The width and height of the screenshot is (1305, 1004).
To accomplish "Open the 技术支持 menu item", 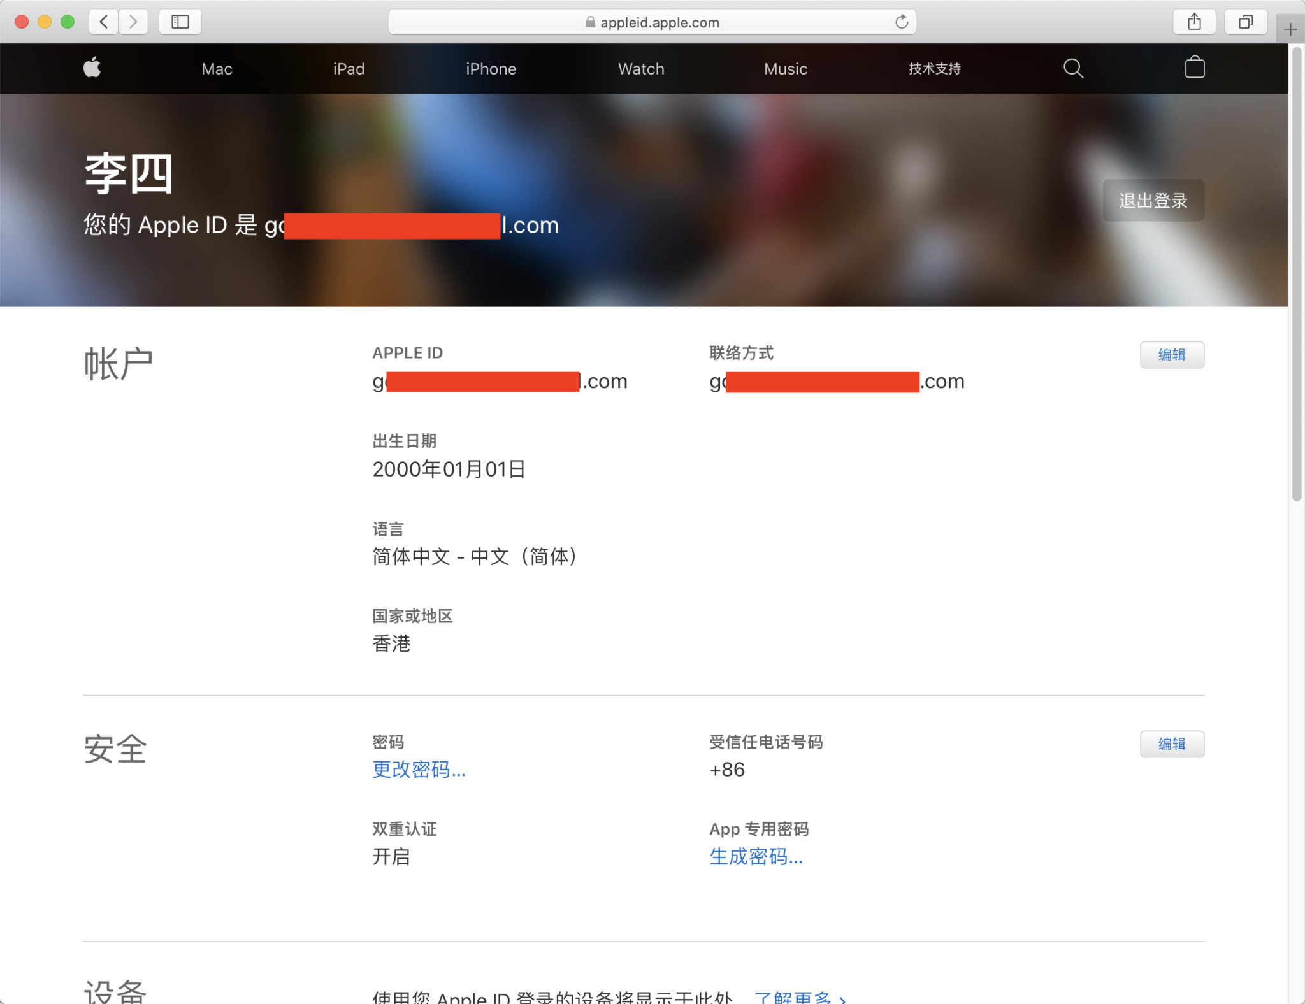I will [x=935, y=68].
